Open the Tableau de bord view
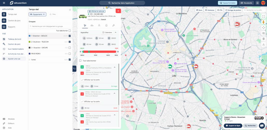This screenshot has width=267, height=130. click(14, 39)
